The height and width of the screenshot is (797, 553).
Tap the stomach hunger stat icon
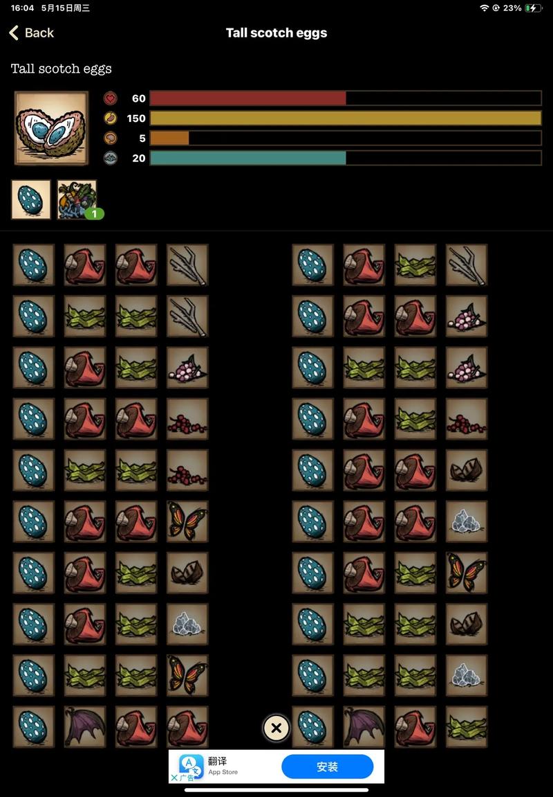point(110,118)
